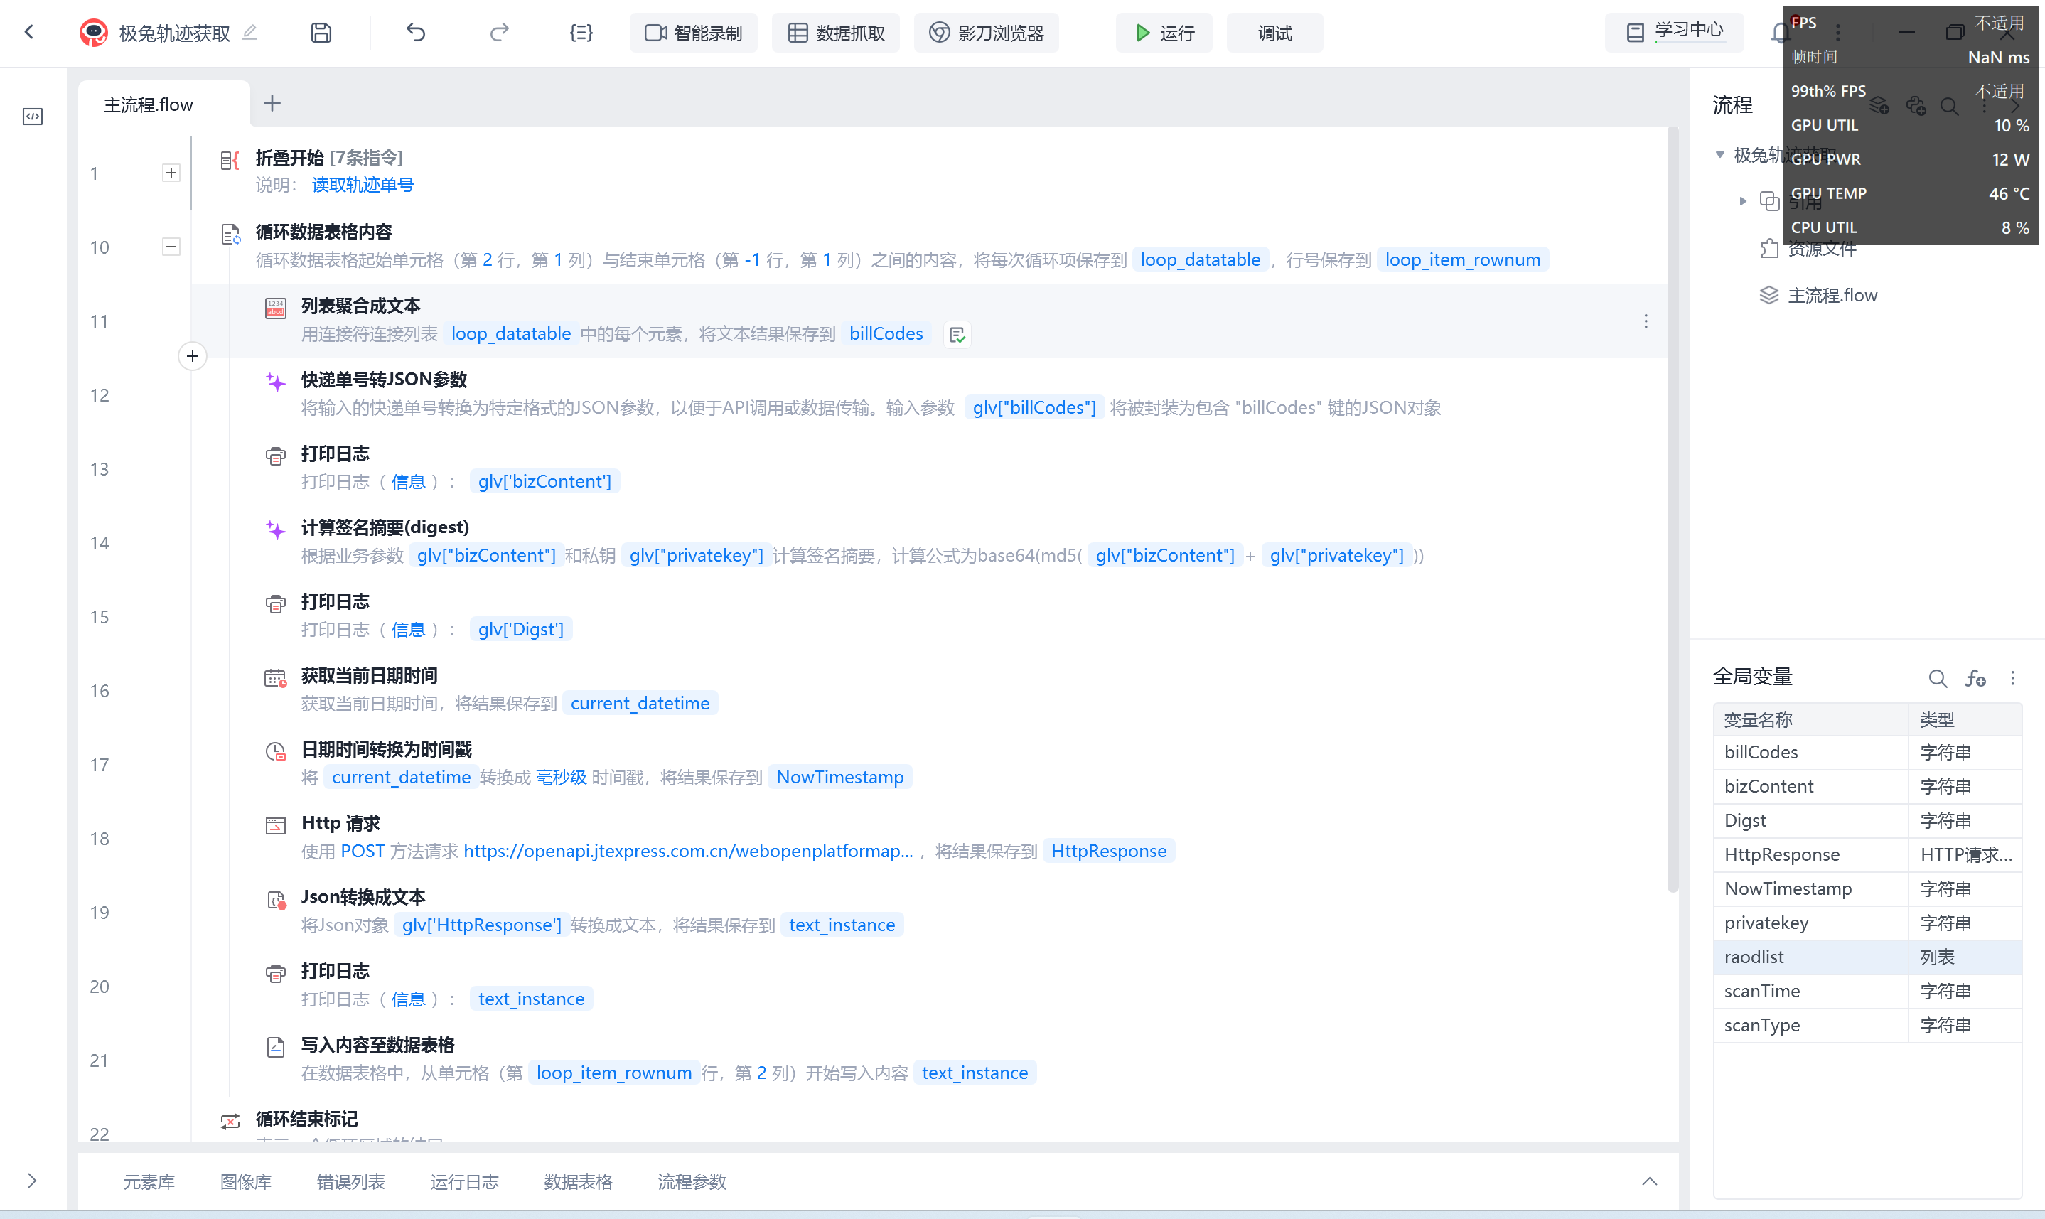
Task: Expand the left sidebar chevron
Action: coord(31,1181)
